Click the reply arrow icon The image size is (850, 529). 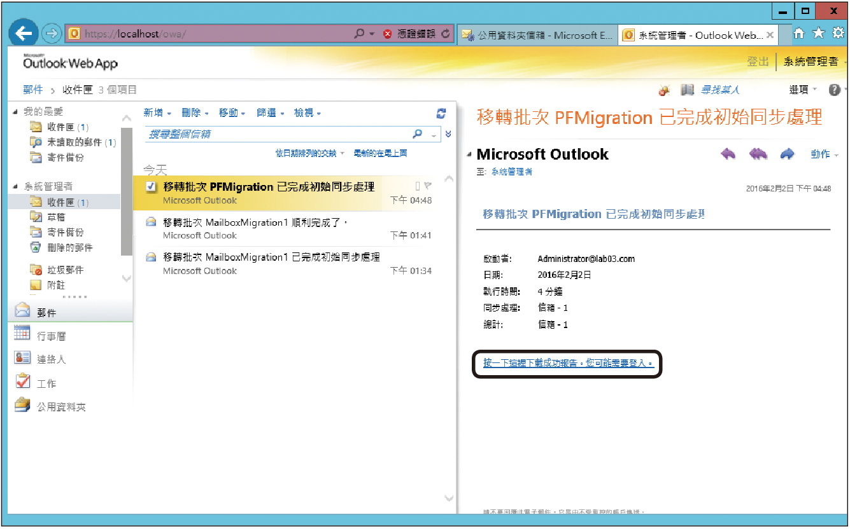pyautogui.click(x=728, y=154)
